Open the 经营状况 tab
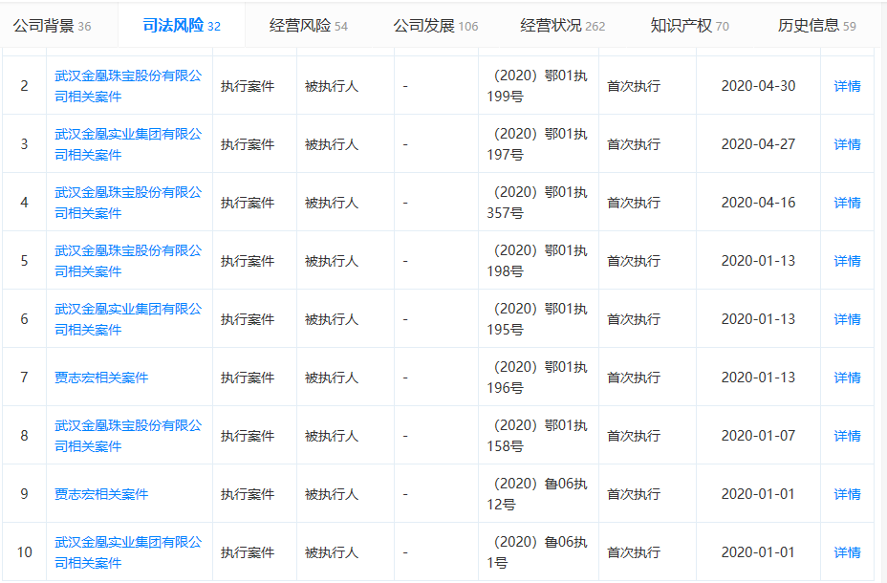This screenshot has height=583, width=887. [562, 26]
